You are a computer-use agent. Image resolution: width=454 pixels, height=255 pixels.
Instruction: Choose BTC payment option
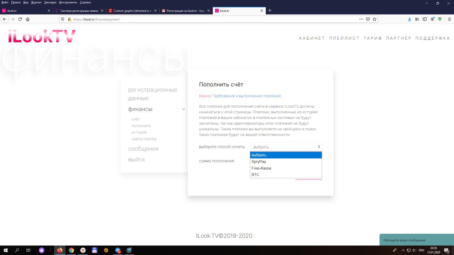[286, 175]
